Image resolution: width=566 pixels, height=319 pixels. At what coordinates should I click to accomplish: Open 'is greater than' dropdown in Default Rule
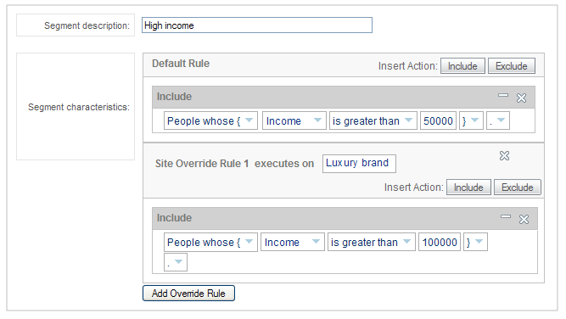[x=373, y=120]
